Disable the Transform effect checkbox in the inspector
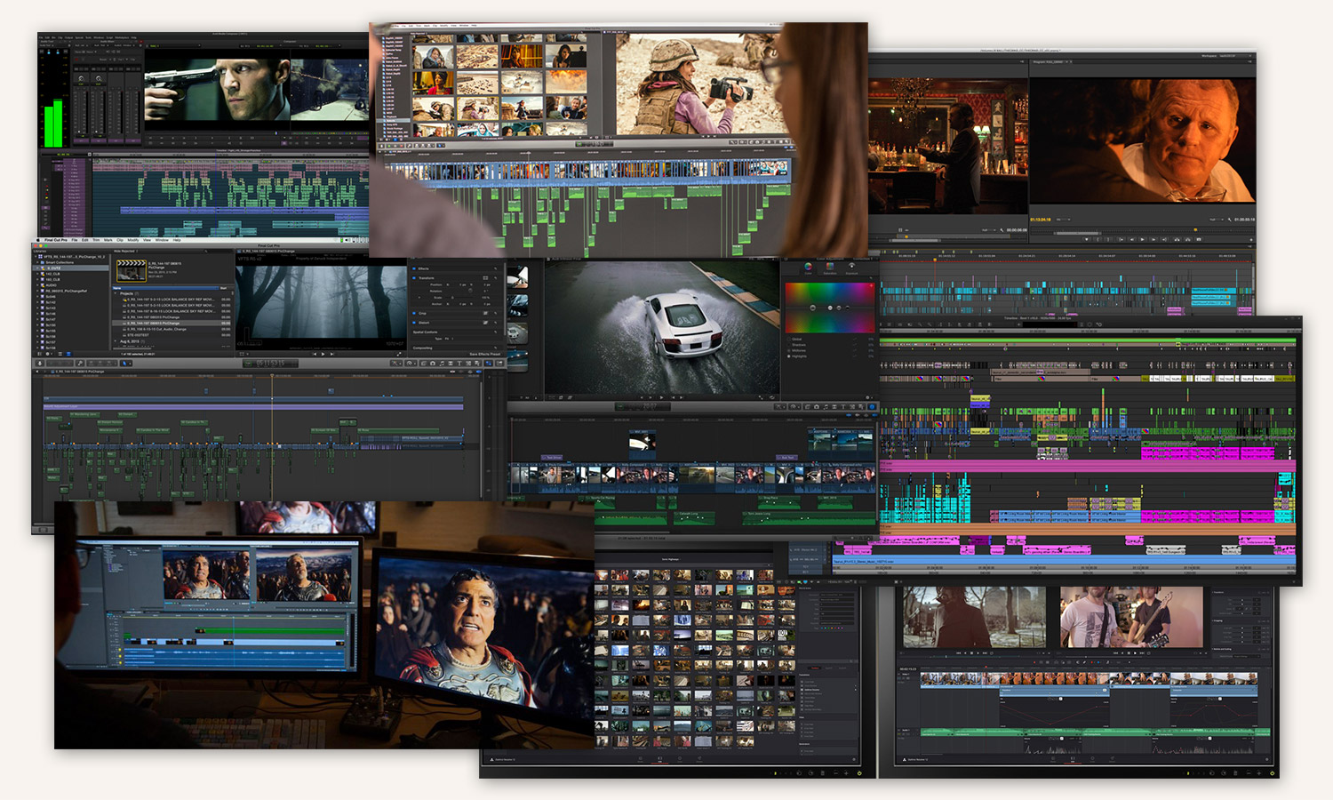 (x=414, y=278)
